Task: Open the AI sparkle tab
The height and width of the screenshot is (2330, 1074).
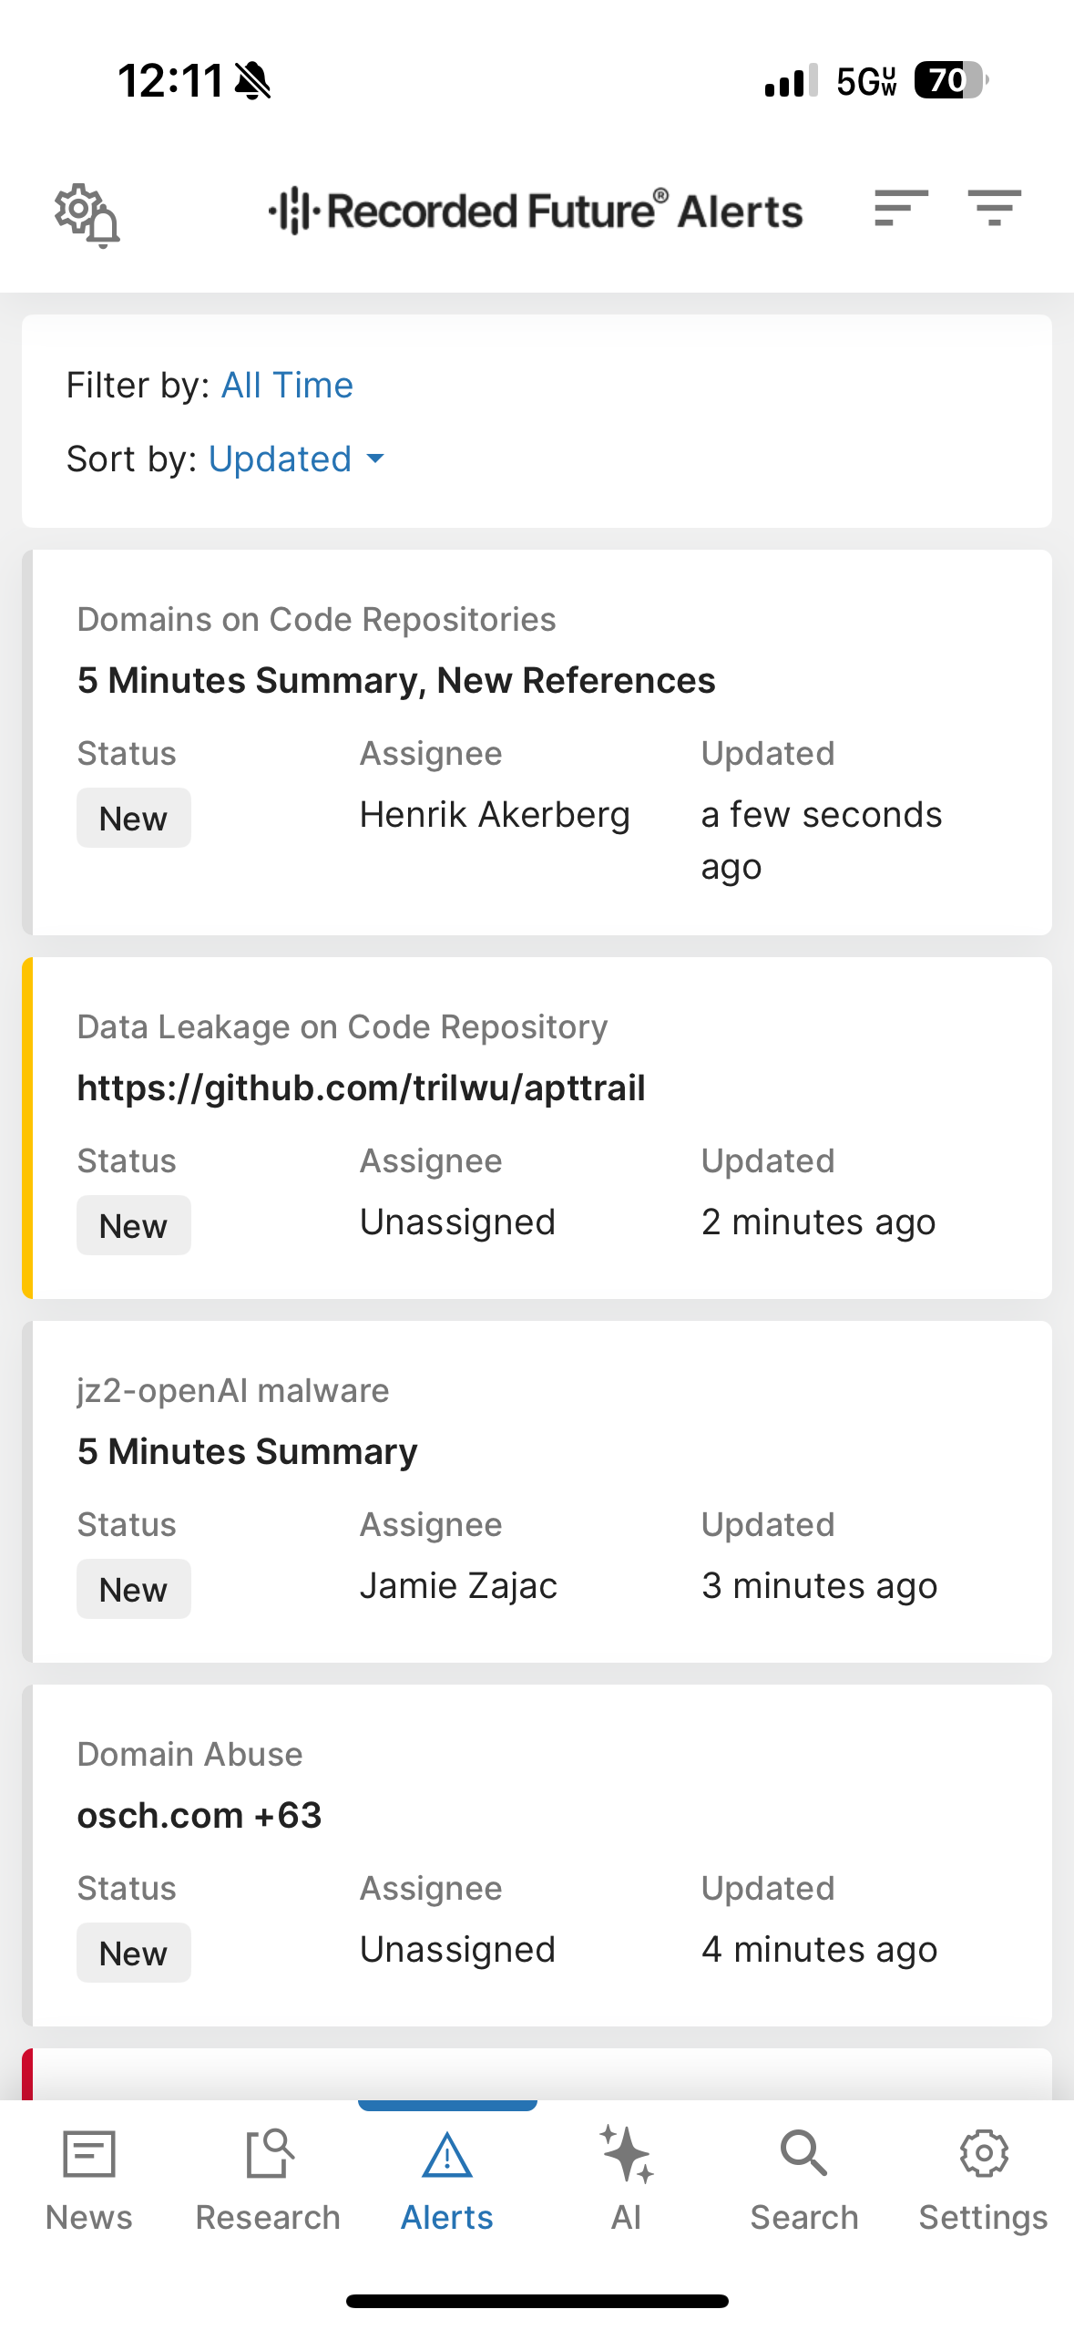Action: pyautogui.click(x=626, y=2179)
